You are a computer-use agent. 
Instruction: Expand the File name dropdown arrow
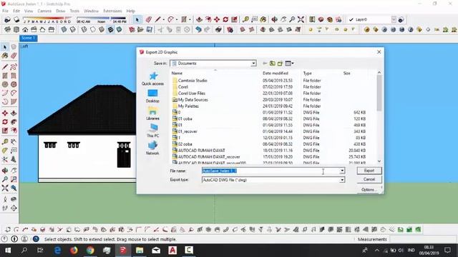pos(342,171)
